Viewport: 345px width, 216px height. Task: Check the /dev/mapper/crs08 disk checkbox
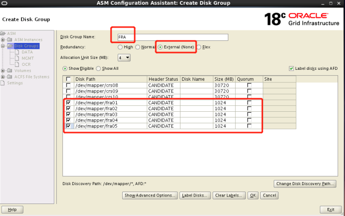click(68, 85)
